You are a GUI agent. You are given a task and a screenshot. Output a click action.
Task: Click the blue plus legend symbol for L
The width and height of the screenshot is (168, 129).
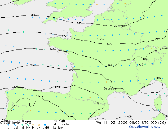[8, 125]
